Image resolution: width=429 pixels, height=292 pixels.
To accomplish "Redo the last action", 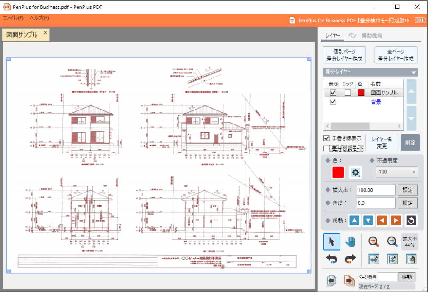I will [350, 259].
